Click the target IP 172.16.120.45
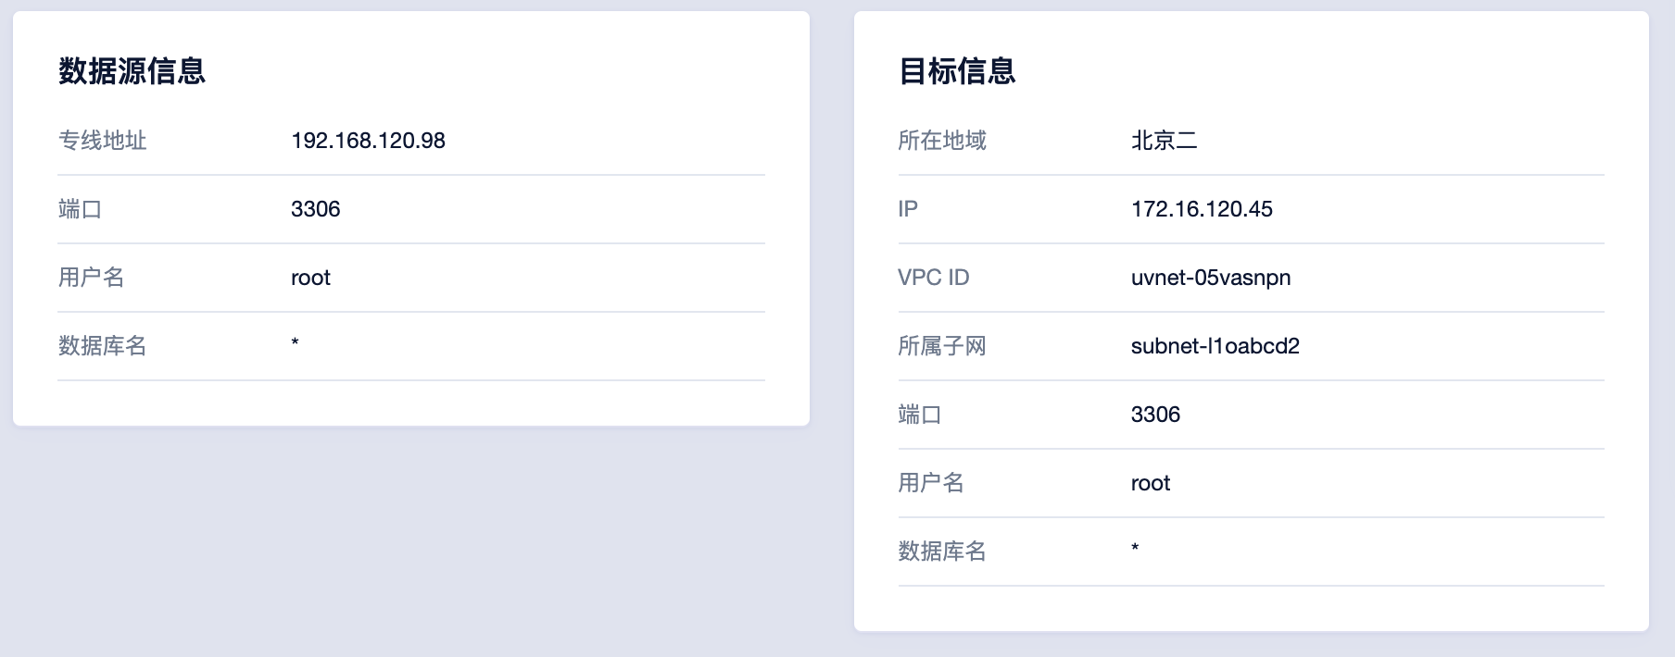This screenshot has width=1675, height=657. pos(1202,209)
